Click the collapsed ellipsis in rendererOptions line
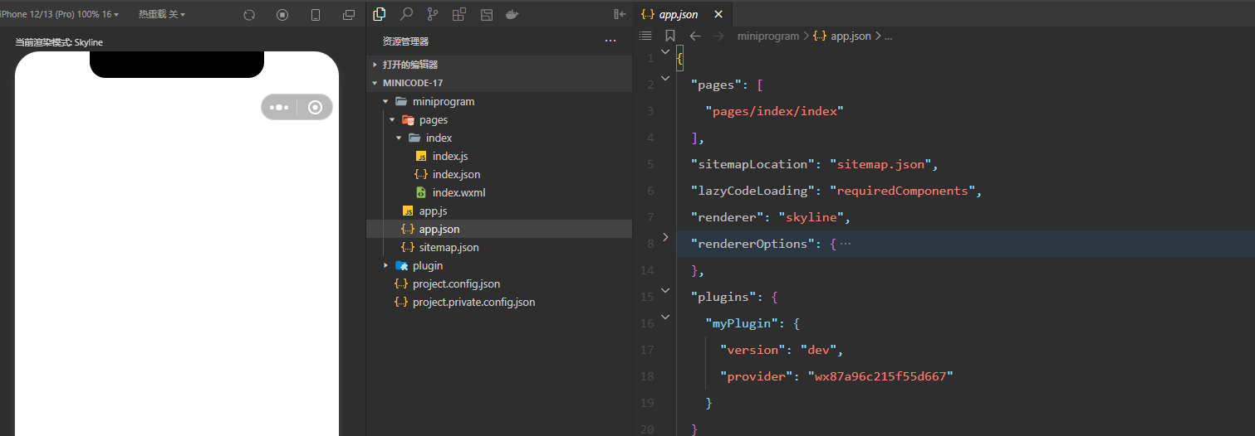Viewport: 1255px width, 436px height. (846, 244)
